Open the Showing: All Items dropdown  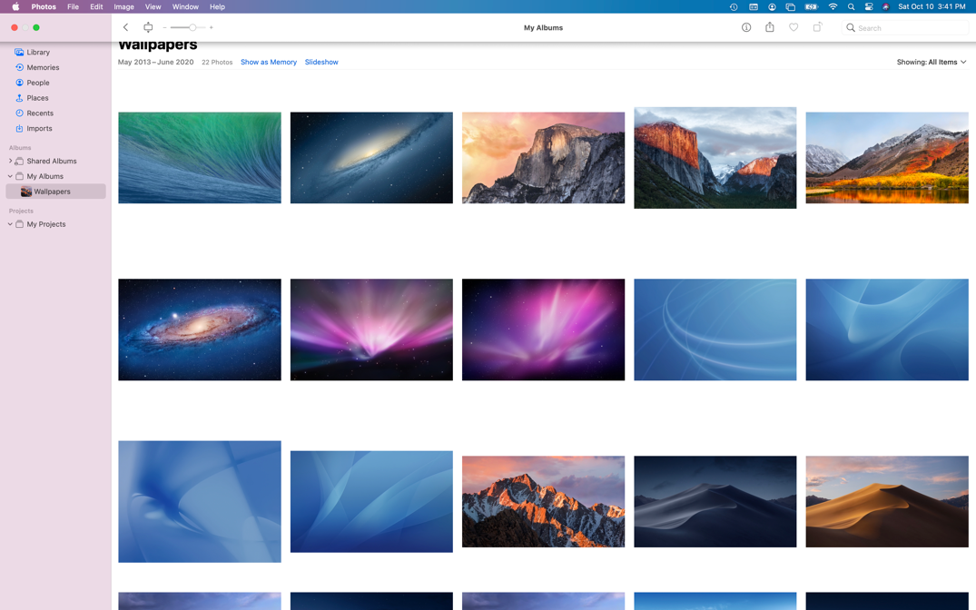pos(932,62)
